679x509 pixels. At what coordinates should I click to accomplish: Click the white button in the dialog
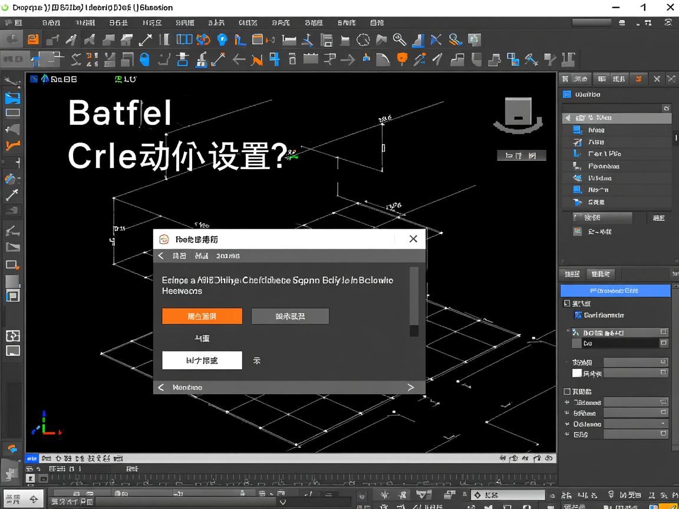202,361
